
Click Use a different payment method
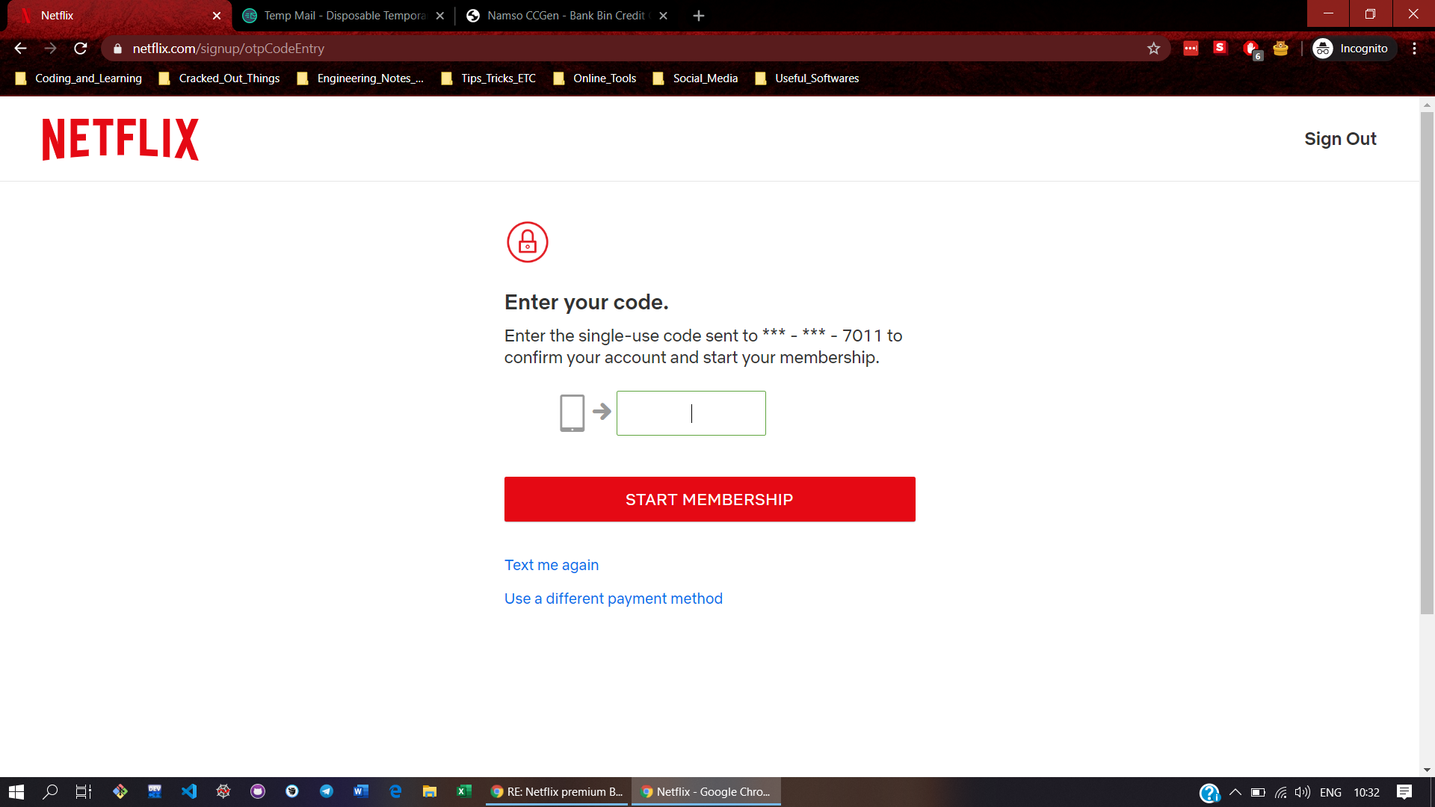pos(613,599)
